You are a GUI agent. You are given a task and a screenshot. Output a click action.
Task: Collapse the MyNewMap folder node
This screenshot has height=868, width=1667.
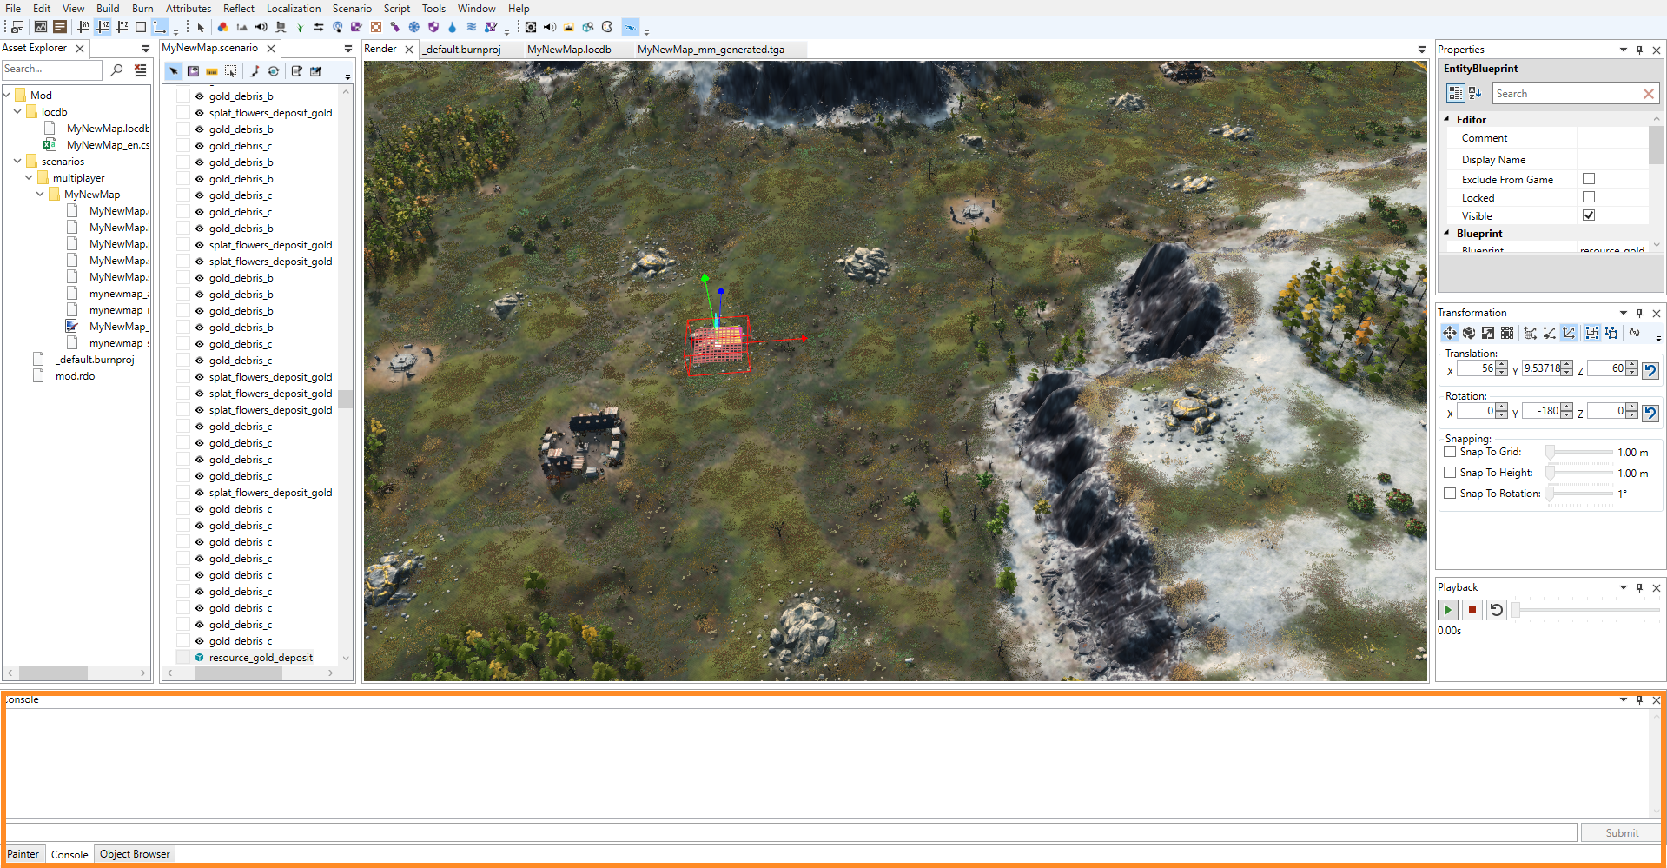pyautogui.click(x=40, y=194)
